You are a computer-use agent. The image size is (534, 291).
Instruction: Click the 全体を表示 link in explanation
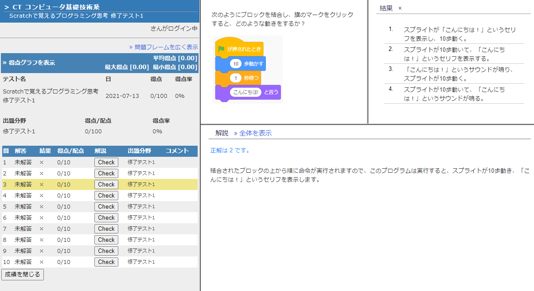253,133
